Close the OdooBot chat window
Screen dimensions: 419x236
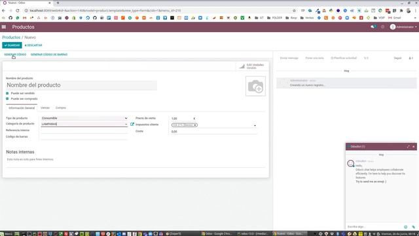[413, 147]
